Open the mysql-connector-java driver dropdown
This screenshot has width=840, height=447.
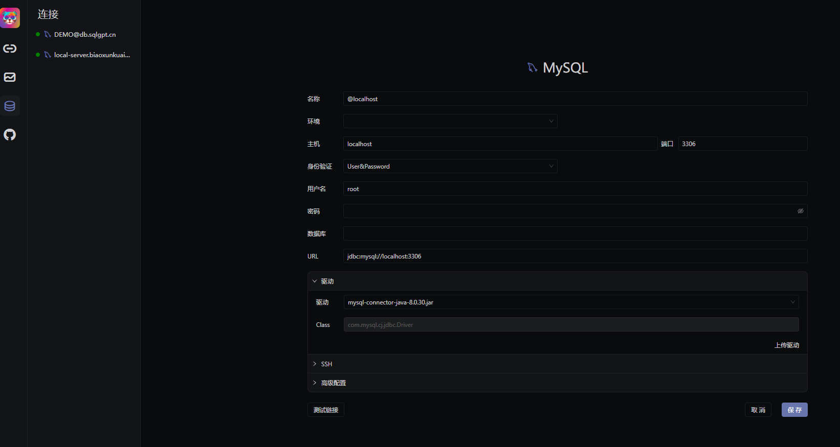(571, 302)
